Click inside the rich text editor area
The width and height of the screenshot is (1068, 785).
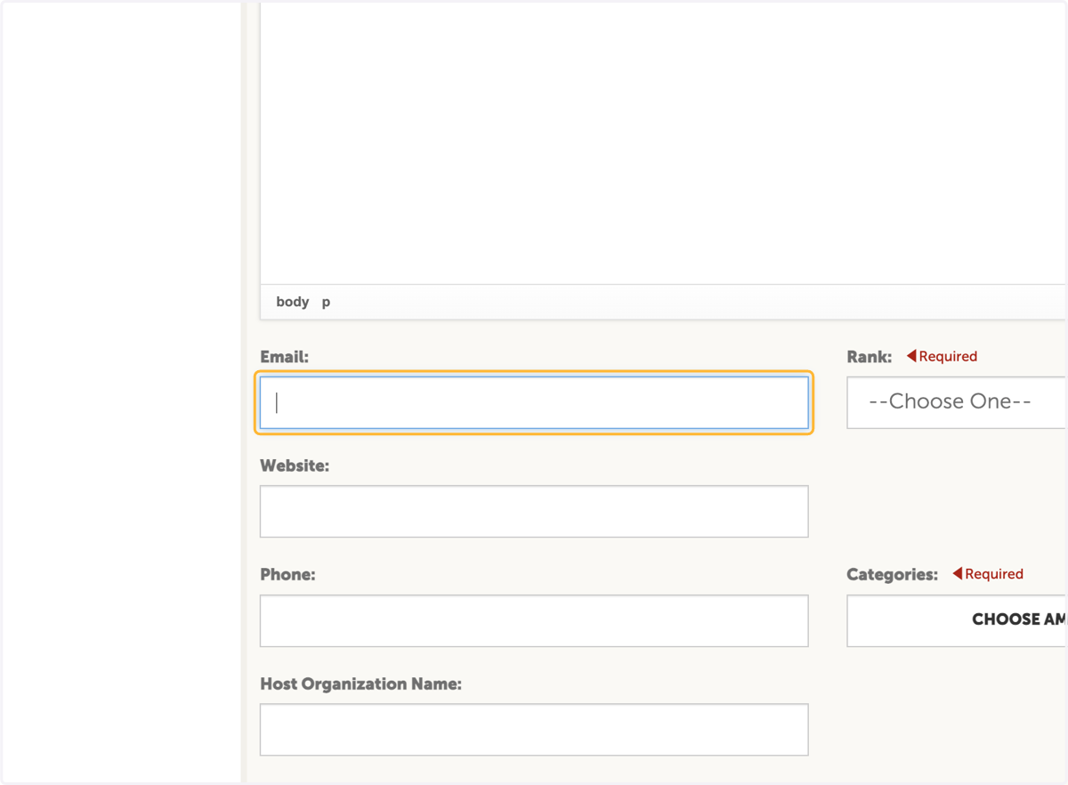click(x=663, y=142)
